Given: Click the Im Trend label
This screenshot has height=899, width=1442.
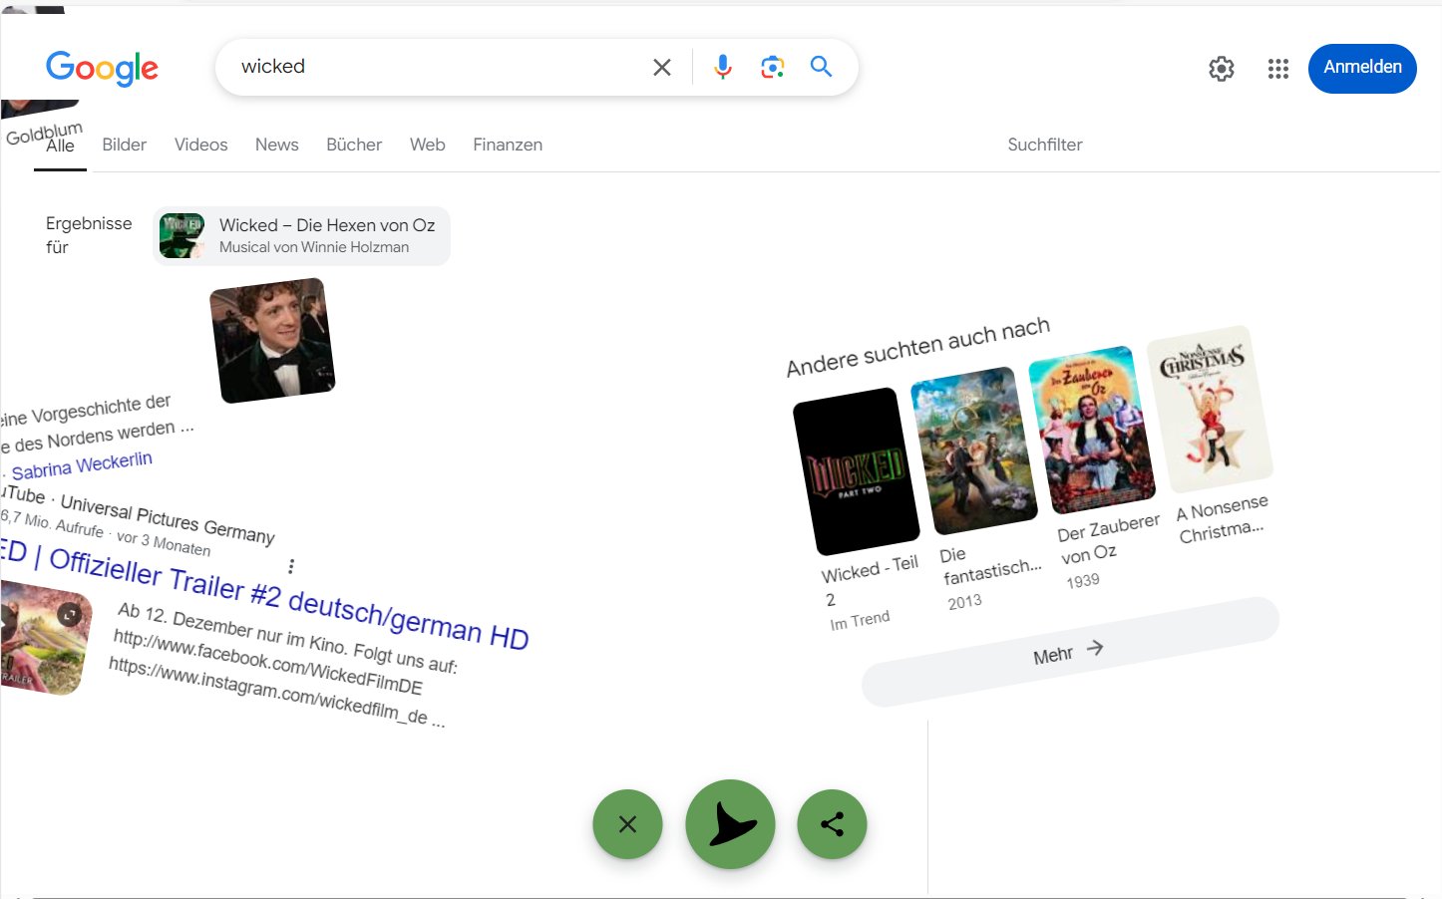Looking at the screenshot, I should coord(860,620).
